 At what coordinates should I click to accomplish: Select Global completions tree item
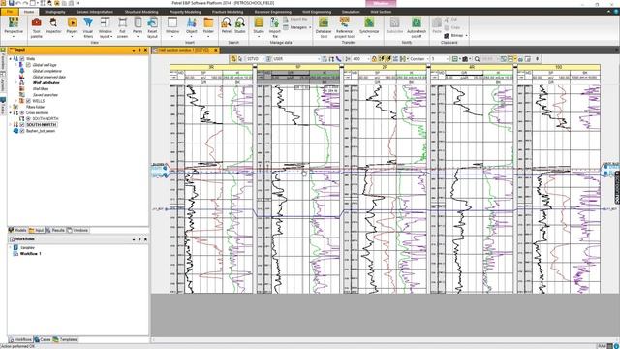tap(46, 71)
